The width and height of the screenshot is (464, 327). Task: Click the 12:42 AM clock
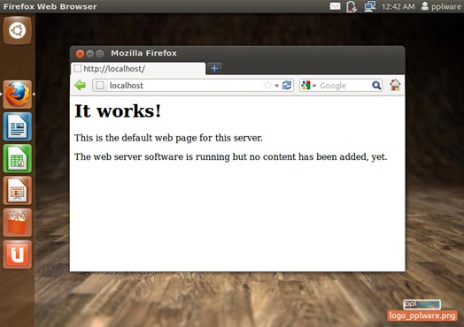pyautogui.click(x=398, y=6)
